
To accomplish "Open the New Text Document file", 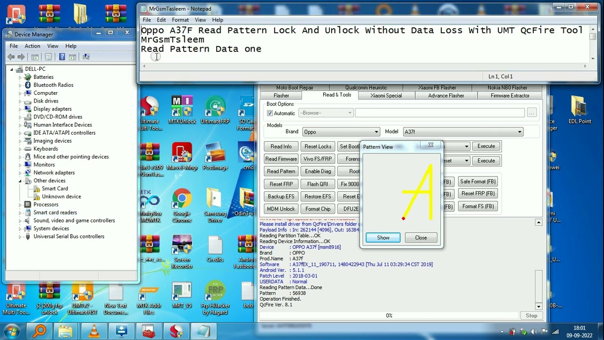I will [116, 298].
